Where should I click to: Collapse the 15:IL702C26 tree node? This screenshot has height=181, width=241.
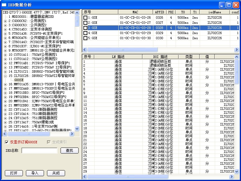tap(5, 76)
